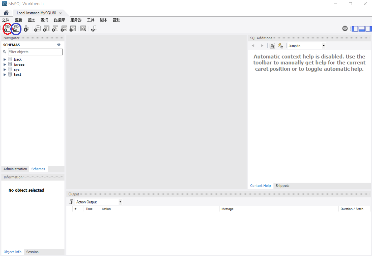Viewport: 372px width, 256px height.
Task: Create new view toolbar icon
Action: [55, 29]
